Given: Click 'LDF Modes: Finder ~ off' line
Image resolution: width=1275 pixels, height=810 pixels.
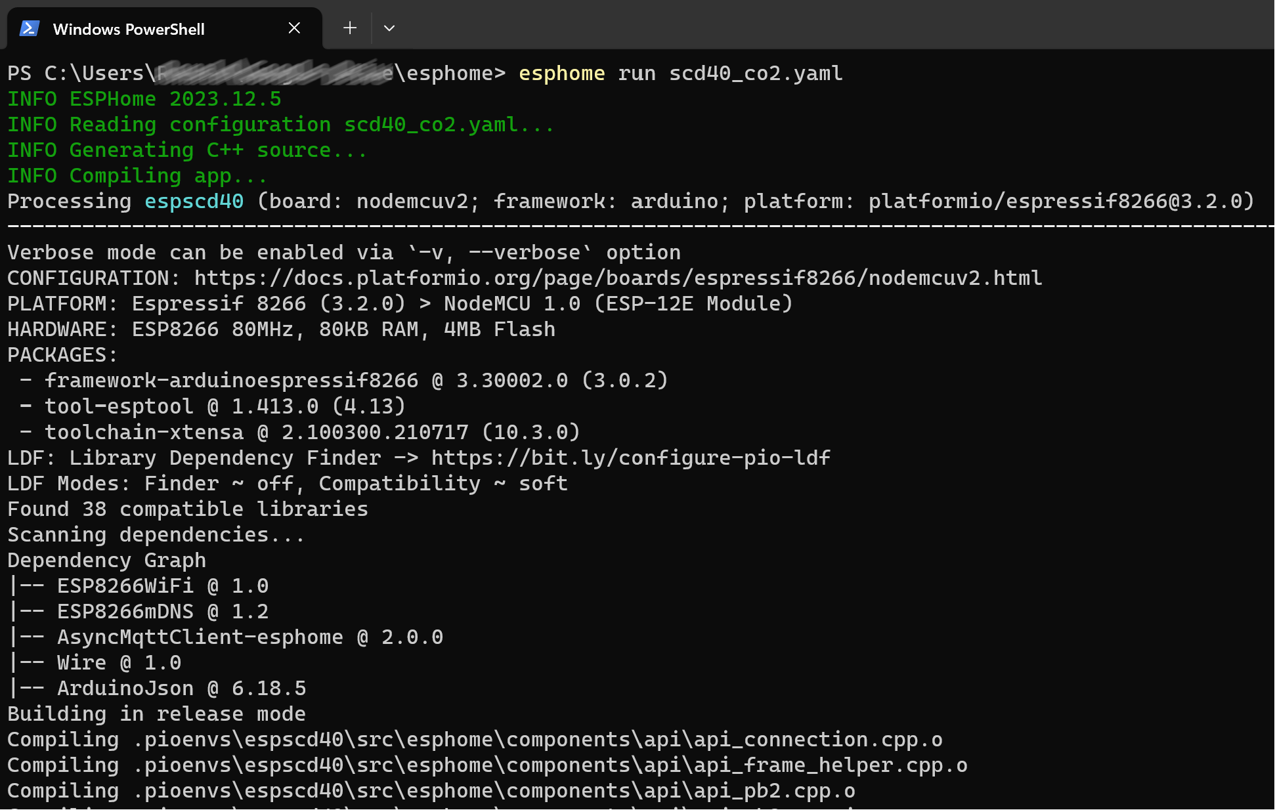Looking at the screenshot, I should [288, 484].
